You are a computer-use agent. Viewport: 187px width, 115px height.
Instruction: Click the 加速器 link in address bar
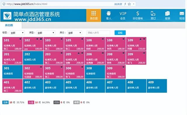118,4
